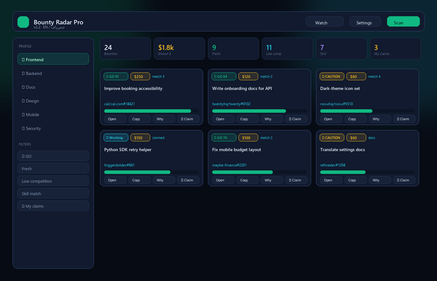Follow the novuhq/novu#5510 link
The width and height of the screenshot is (437, 281).
click(x=336, y=104)
